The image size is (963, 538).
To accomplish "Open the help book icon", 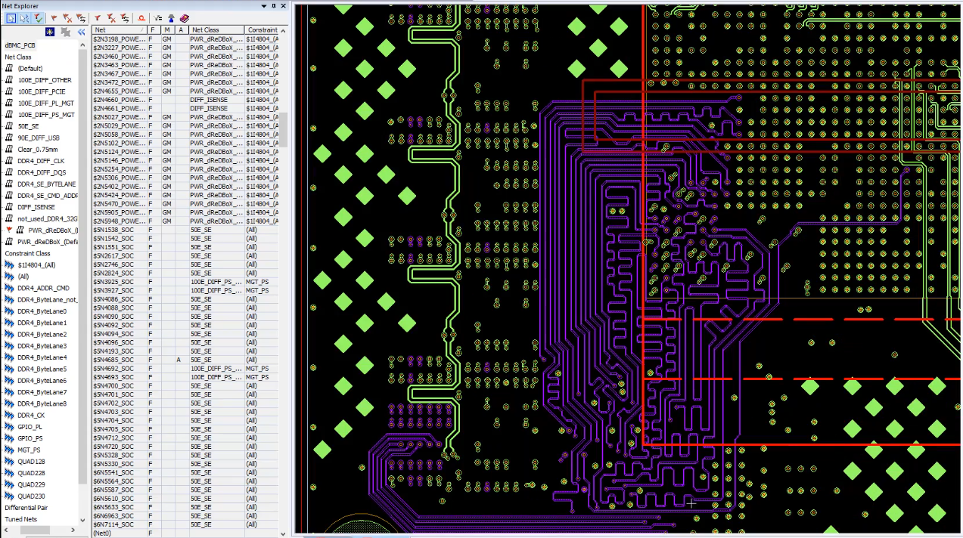I will coord(185,18).
